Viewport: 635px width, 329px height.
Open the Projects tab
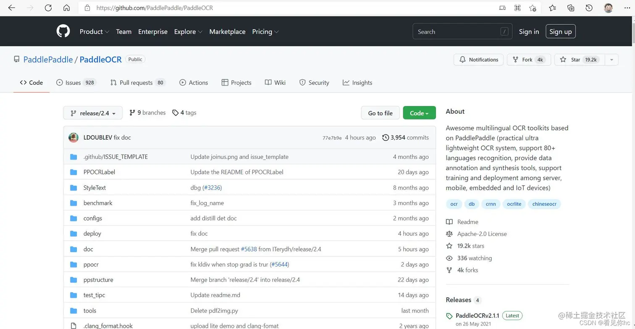point(236,83)
